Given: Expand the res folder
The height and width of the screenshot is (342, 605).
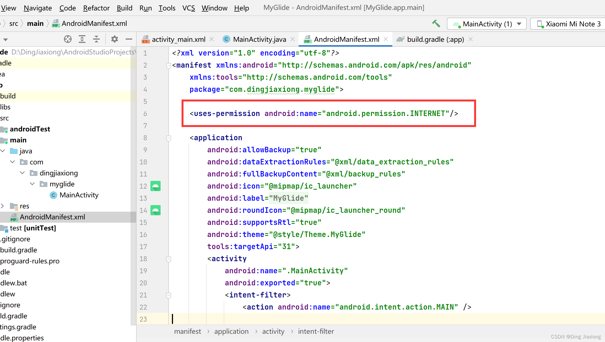Looking at the screenshot, I should click(2, 206).
